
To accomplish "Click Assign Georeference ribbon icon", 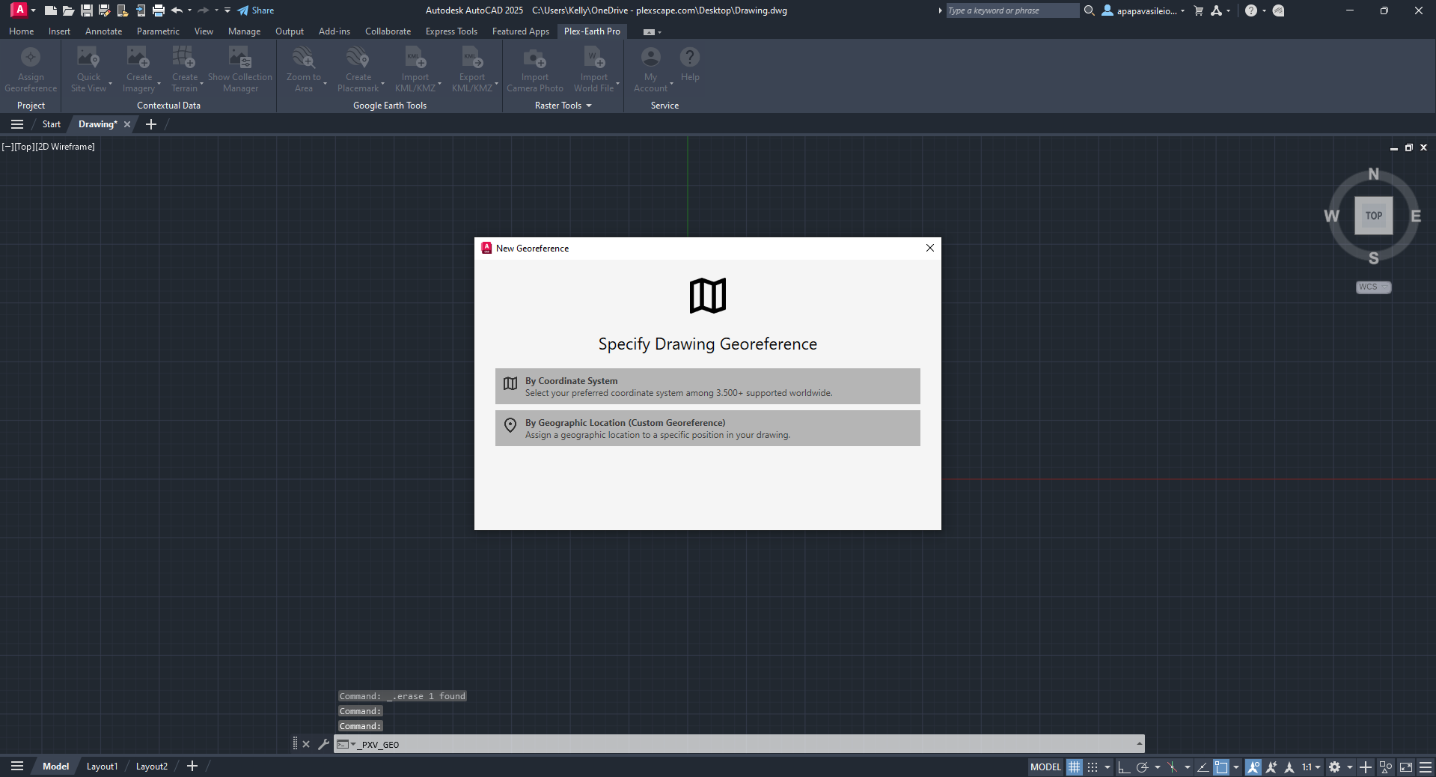I will (31, 70).
